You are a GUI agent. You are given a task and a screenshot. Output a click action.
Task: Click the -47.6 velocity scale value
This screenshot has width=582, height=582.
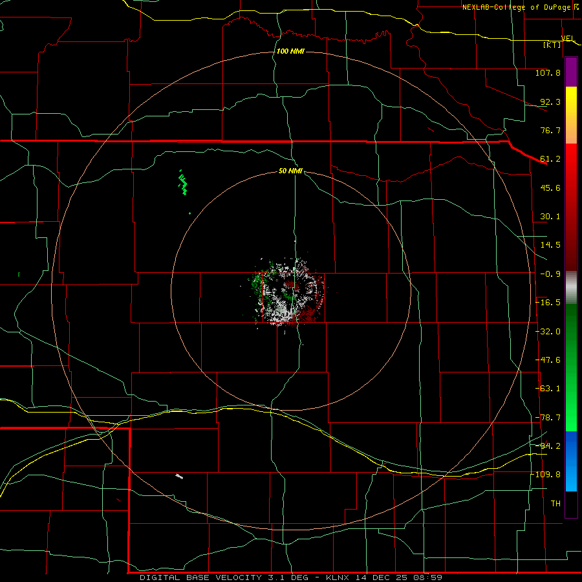[x=548, y=360]
